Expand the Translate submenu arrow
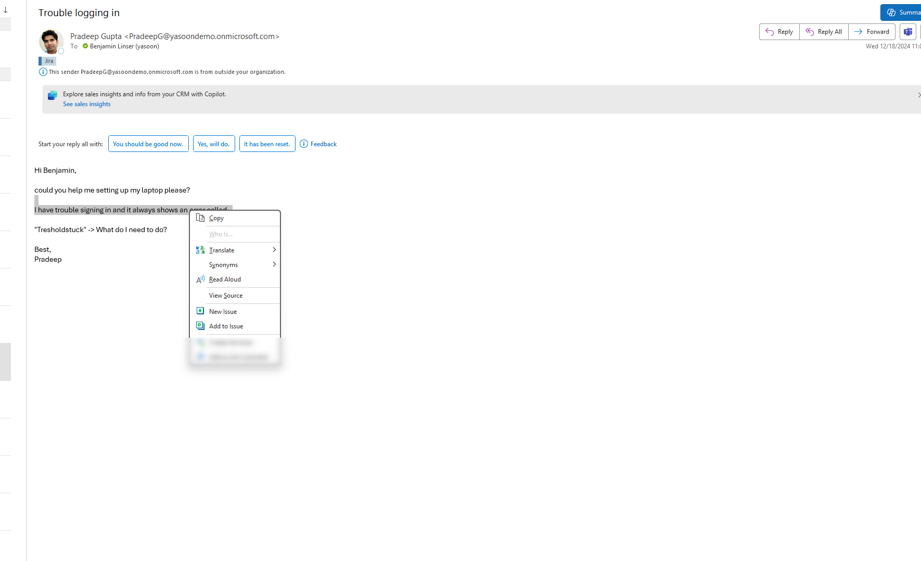 point(274,250)
